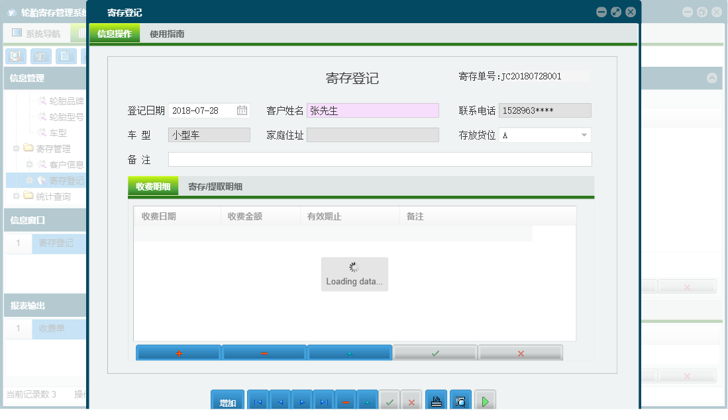Image resolution: width=728 pixels, height=420 pixels.
Task: Go to the next record
Action: [x=302, y=400]
